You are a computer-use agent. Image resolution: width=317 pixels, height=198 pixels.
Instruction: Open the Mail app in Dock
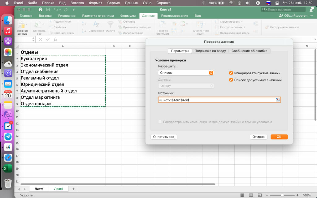coord(8,84)
